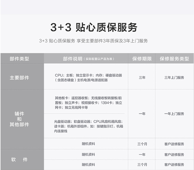The height and width of the screenshot is (170, 194).
Task: Click the "软件" row label
Action: pyautogui.click(x=19, y=159)
